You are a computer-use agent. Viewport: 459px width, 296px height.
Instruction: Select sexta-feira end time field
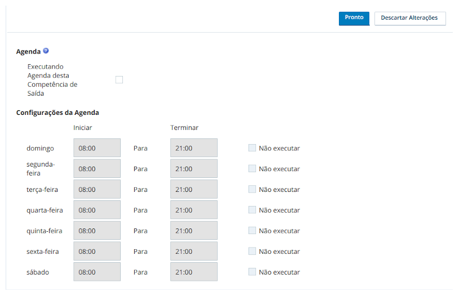(194, 252)
